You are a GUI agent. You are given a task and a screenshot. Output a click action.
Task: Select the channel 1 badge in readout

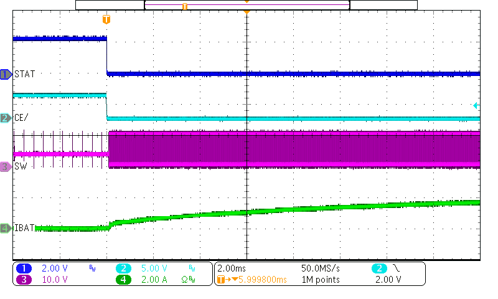(x=24, y=268)
